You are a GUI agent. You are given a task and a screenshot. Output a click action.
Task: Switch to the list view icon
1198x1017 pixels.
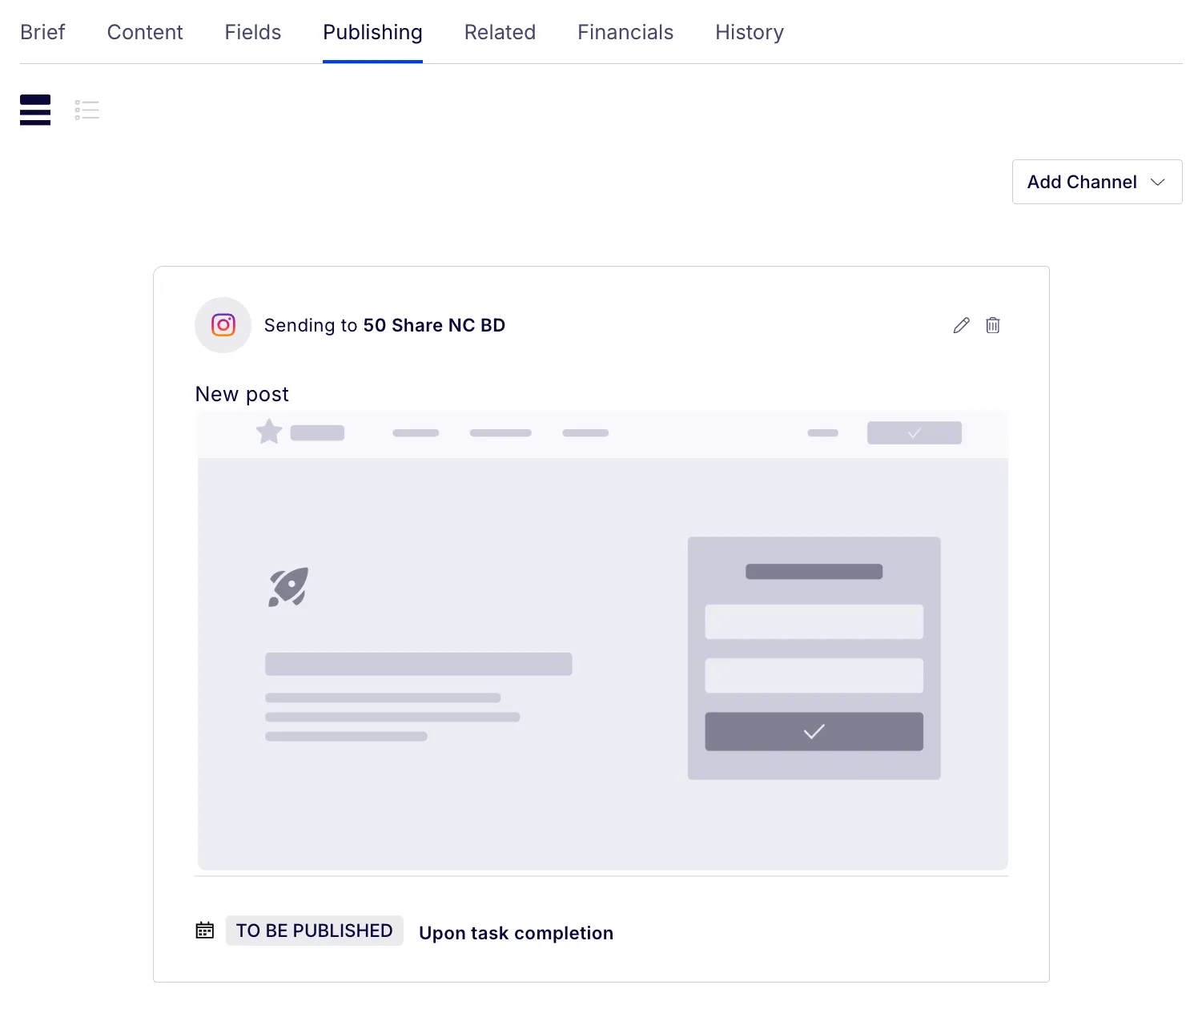click(x=87, y=110)
